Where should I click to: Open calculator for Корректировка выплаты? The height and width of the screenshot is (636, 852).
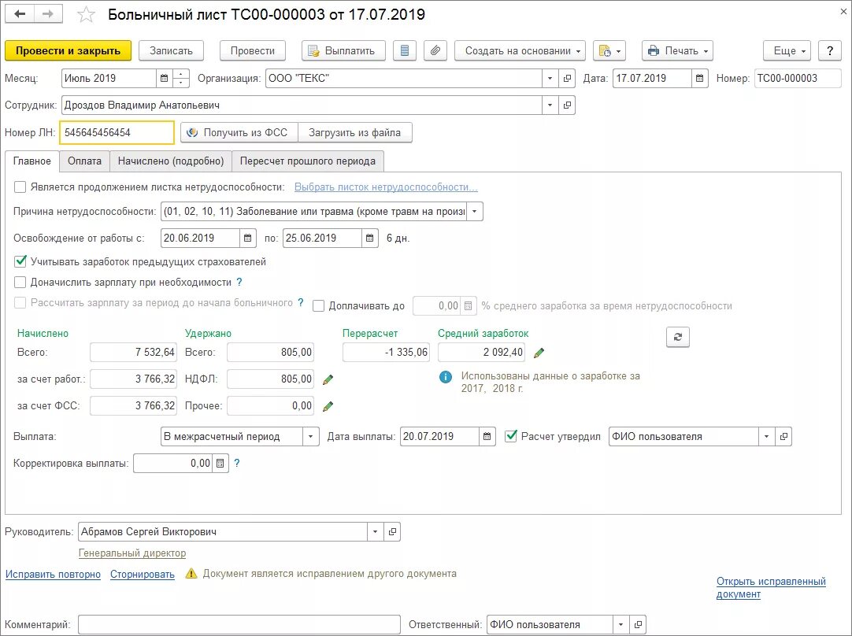pyautogui.click(x=220, y=464)
